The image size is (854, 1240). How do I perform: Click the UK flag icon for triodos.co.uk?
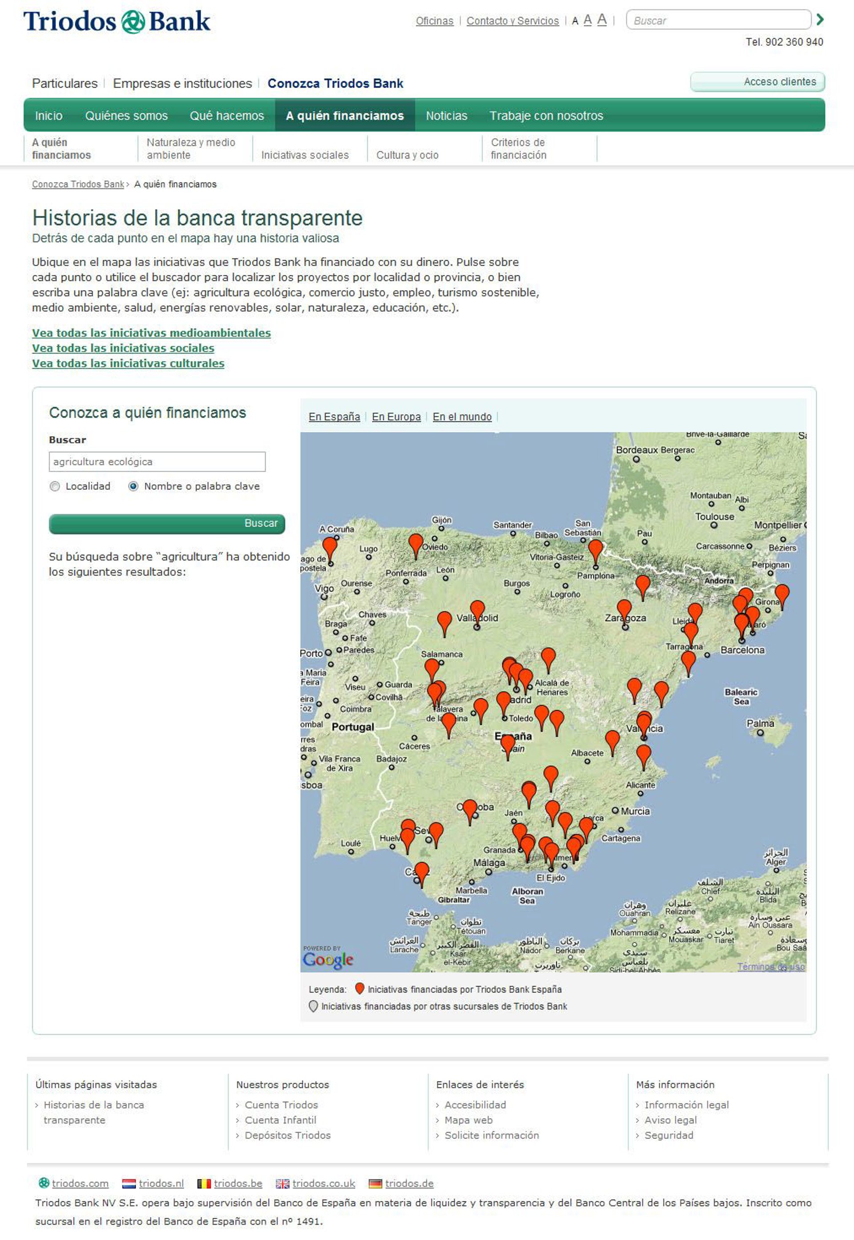pyautogui.click(x=282, y=1183)
